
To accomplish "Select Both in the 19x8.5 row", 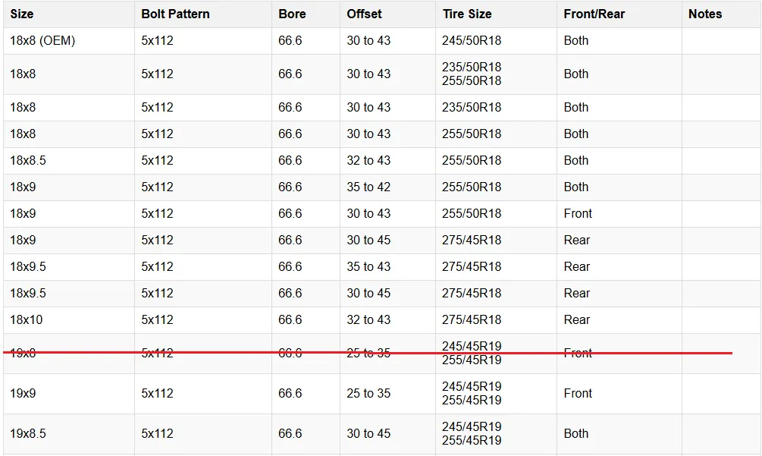I will point(576,434).
